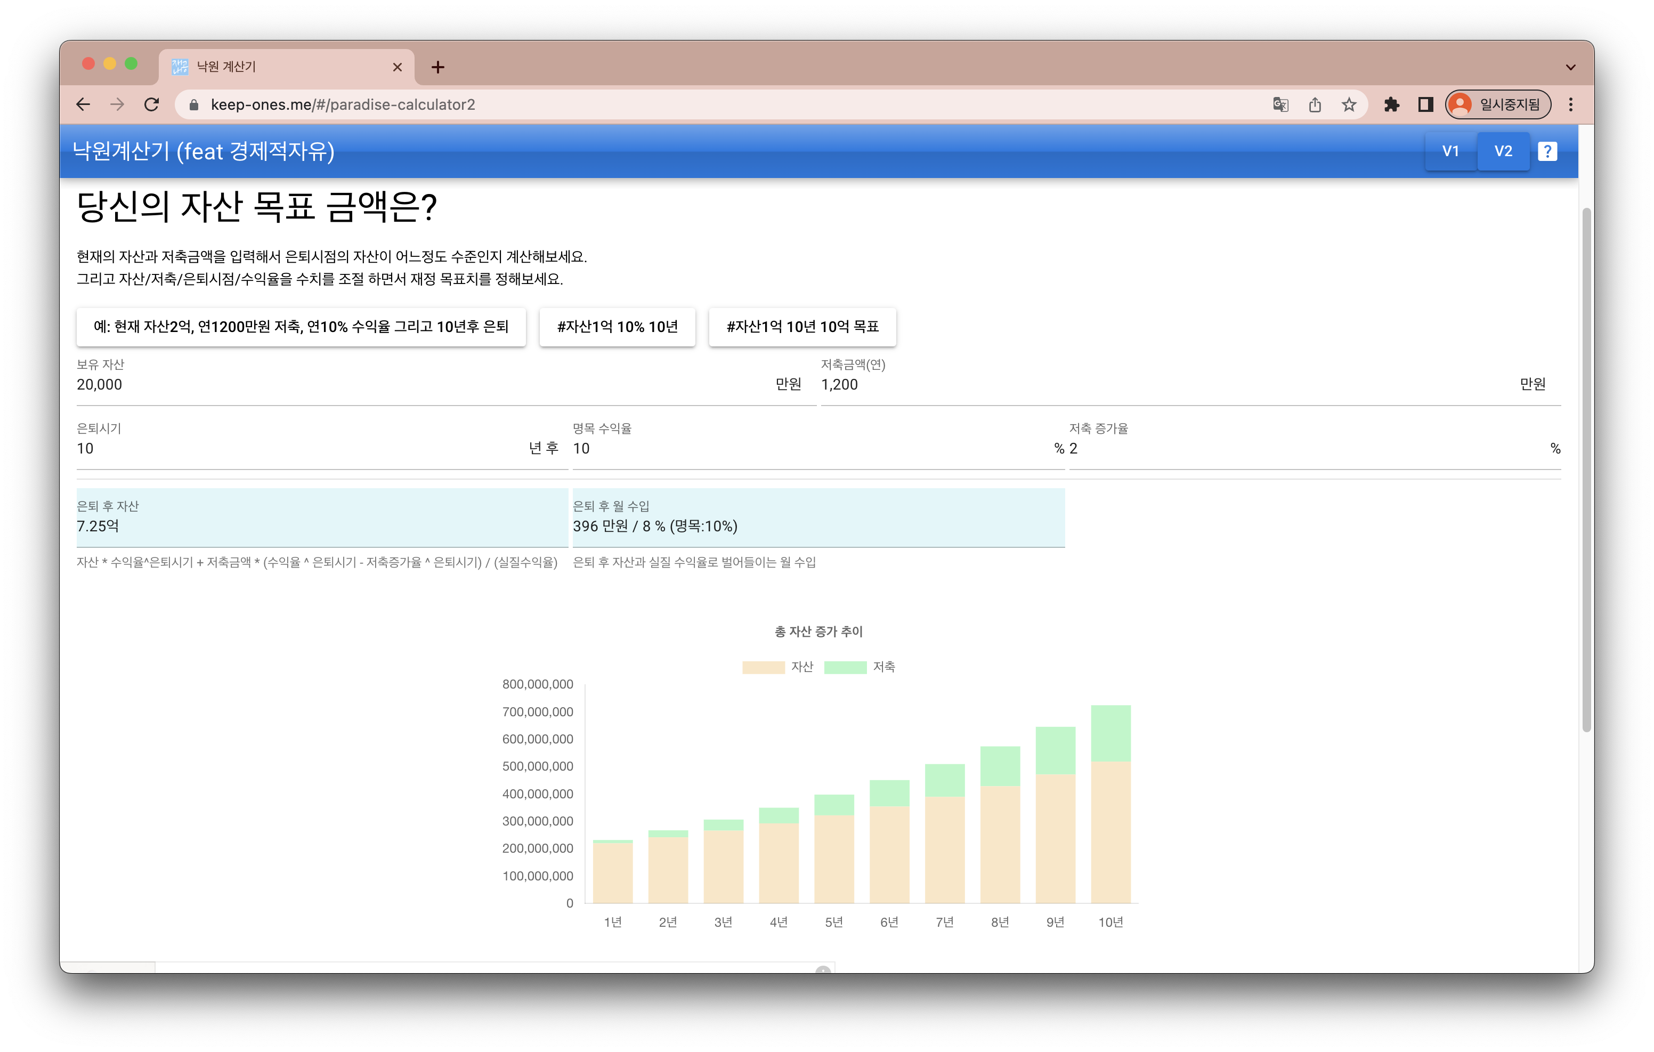Image resolution: width=1654 pixels, height=1052 pixels.
Task: Click the share page icon
Action: click(1315, 104)
